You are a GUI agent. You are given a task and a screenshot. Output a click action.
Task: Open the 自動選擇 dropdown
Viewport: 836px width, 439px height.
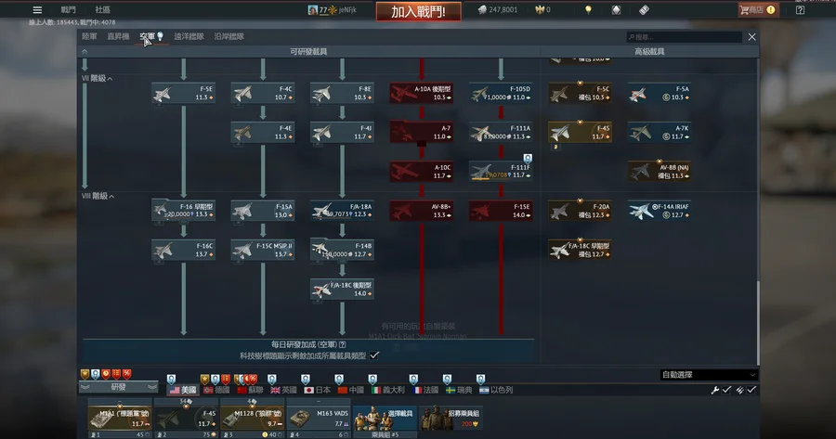pos(709,375)
